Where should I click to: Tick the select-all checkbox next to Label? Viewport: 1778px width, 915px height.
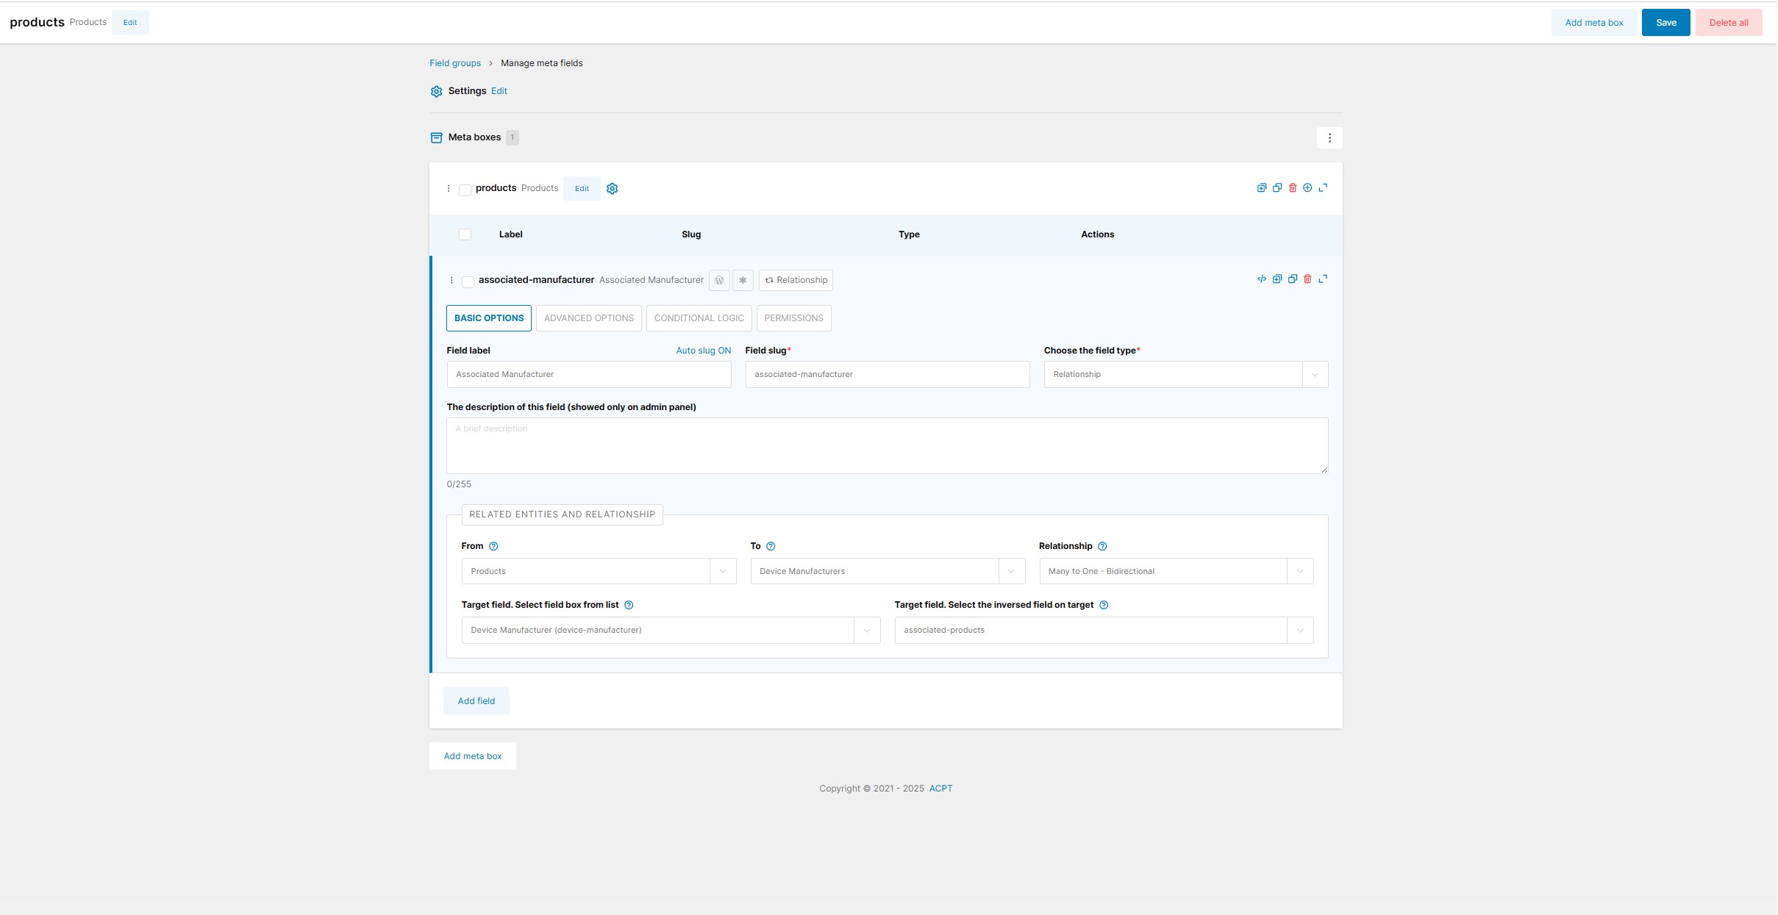point(465,234)
